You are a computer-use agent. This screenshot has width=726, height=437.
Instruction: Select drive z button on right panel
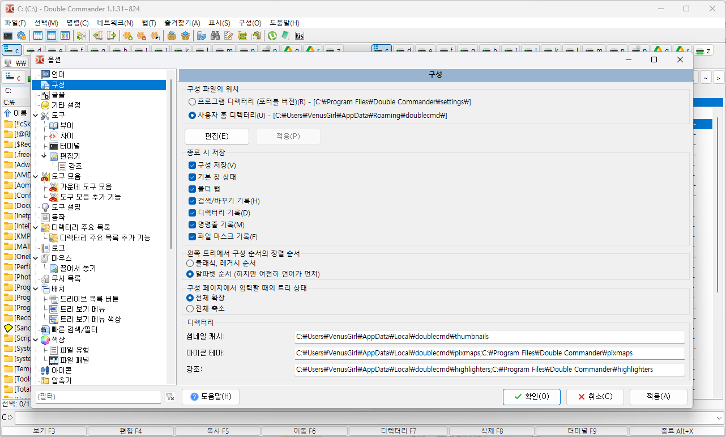click(x=703, y=50)
